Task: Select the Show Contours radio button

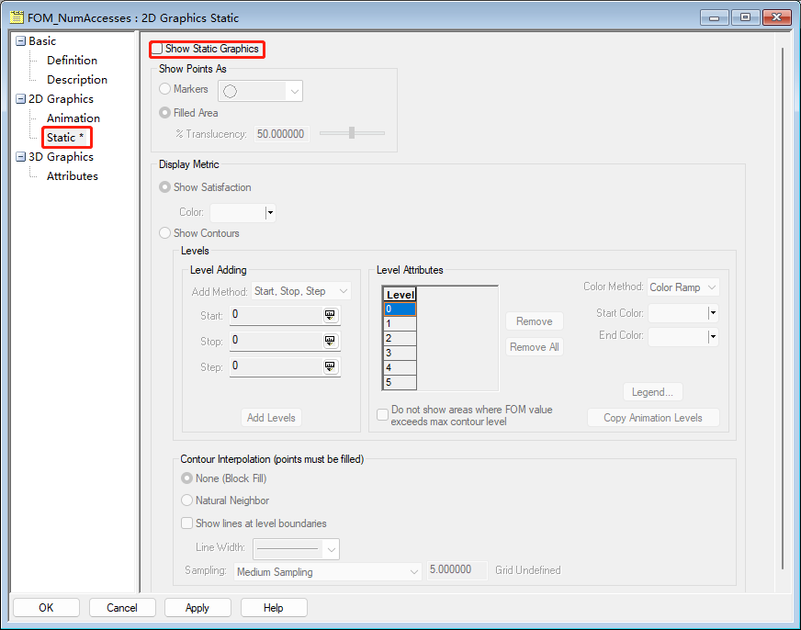Action: (165, 233)
